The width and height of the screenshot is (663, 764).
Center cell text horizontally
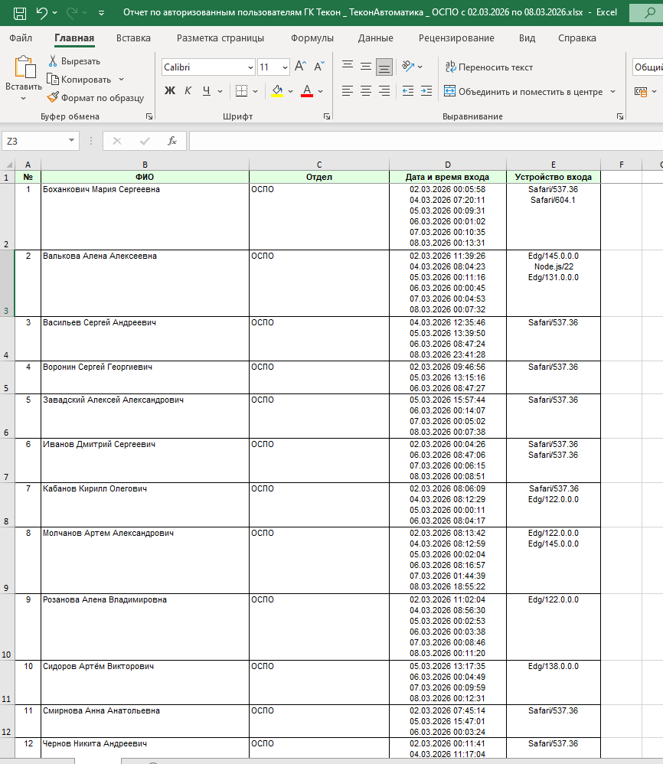pyautogui.click(x=366, y=90)
